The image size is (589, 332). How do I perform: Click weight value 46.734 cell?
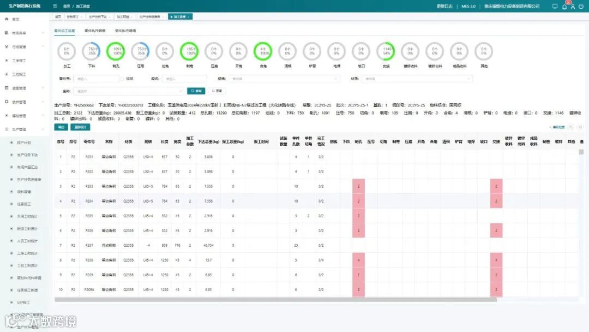208,246
